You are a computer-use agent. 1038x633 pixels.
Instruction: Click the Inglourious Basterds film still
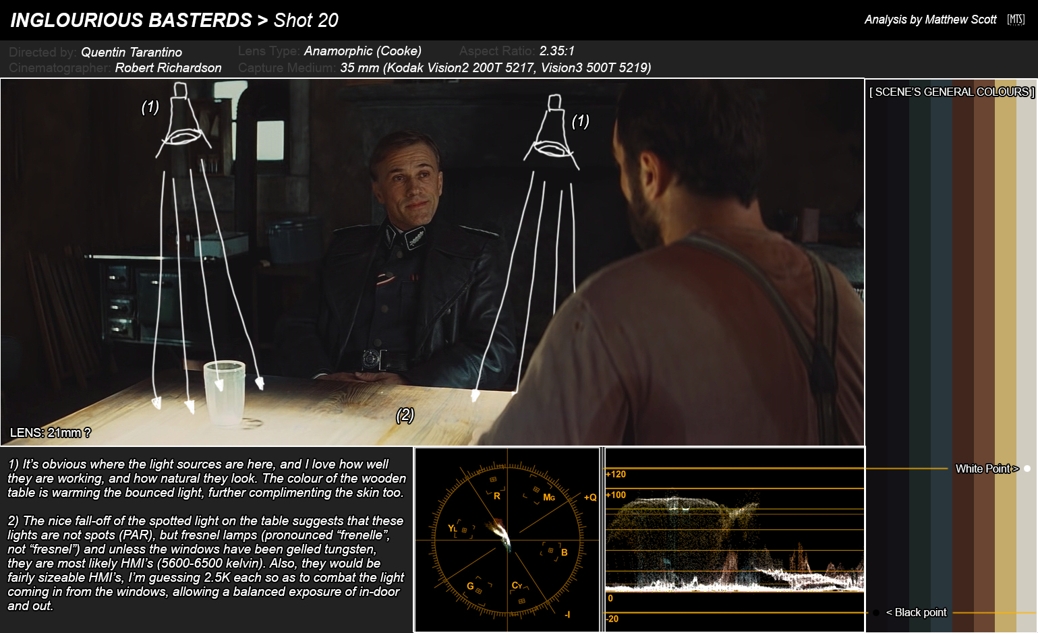coord(432,262)
